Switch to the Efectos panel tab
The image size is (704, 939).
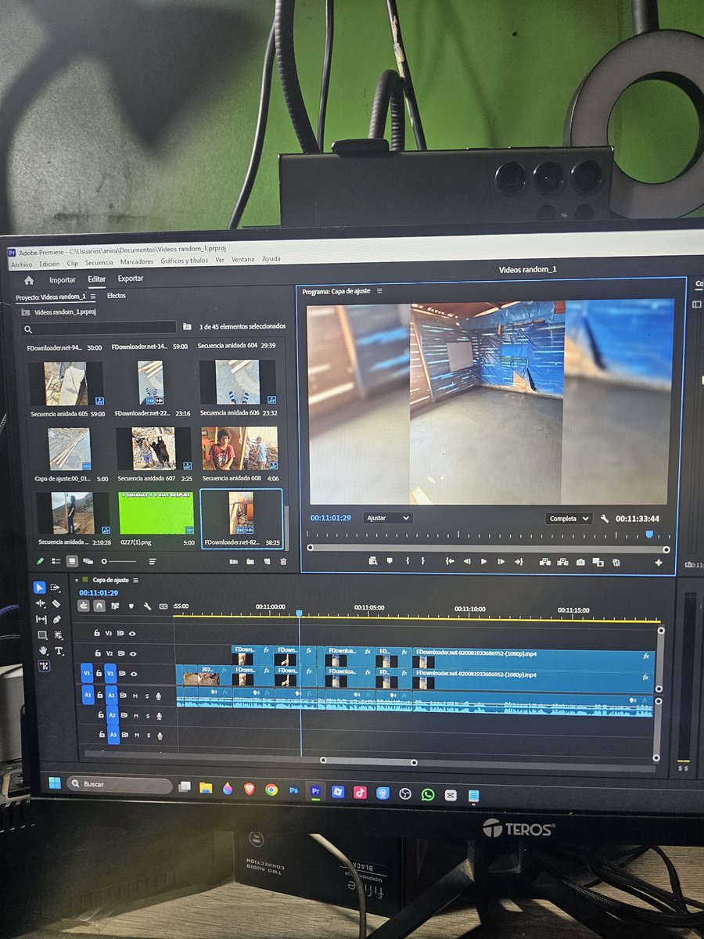pyautogui.click(x=117, y=296)
